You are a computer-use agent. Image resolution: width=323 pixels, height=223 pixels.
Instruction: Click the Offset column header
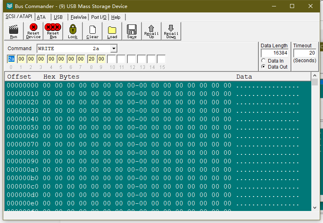coord(19,77)
